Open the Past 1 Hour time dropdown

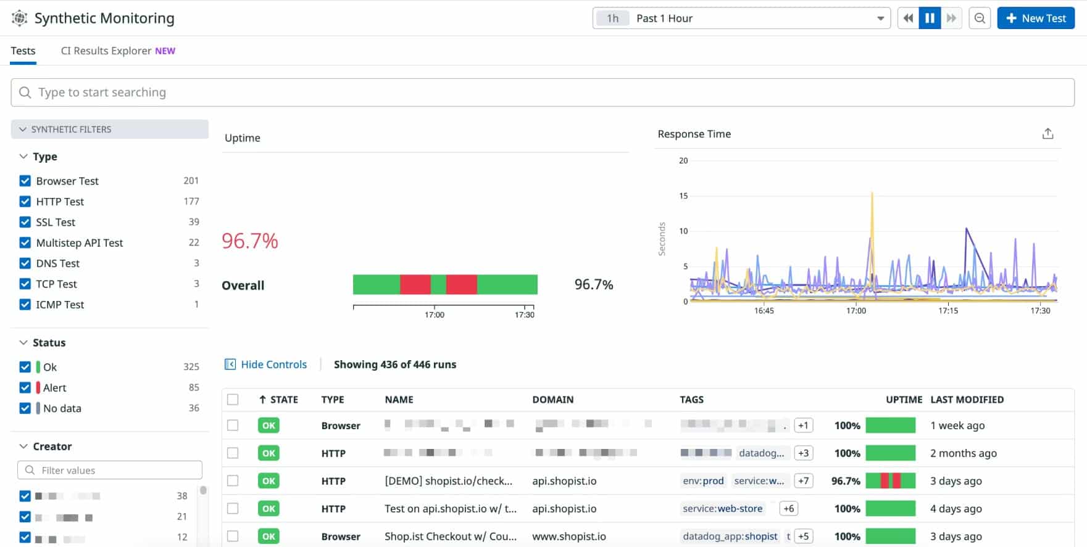[x=741, y=19]
